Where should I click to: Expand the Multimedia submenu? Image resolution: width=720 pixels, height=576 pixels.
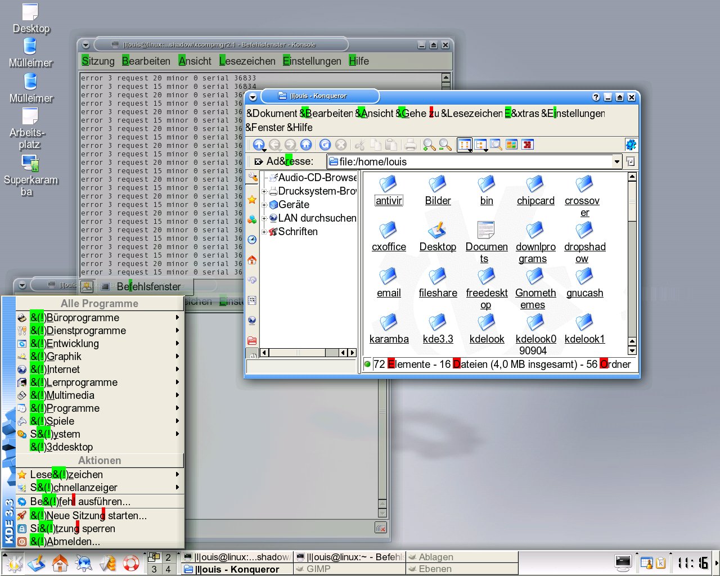click(x=100, y=395)
